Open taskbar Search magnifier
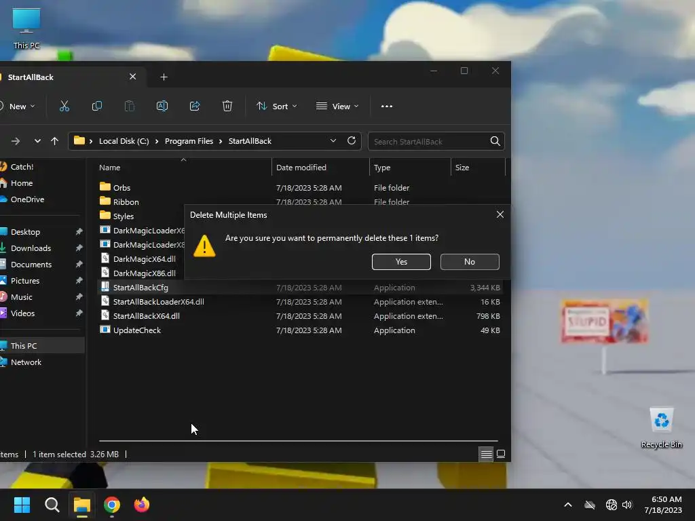 click(52, 505)
